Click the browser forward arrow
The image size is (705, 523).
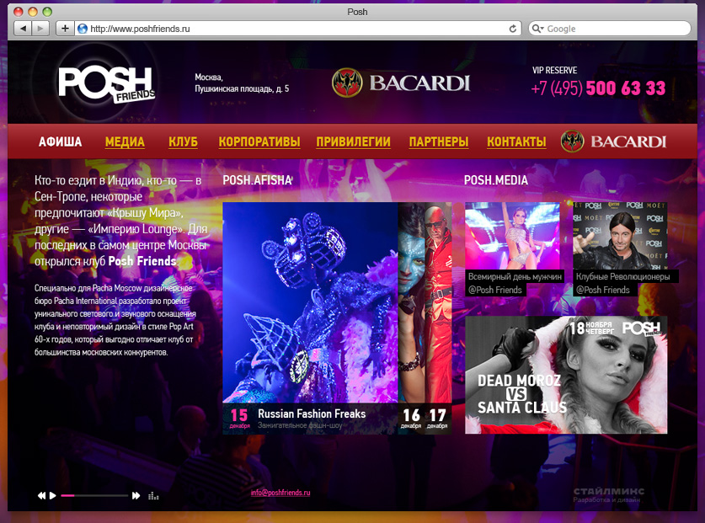tap(41, 29)
